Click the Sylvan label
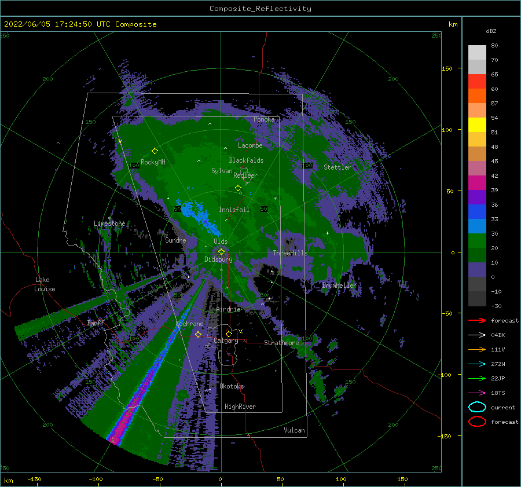The height and width of the screenshot is (487, 521). point(222,171)
